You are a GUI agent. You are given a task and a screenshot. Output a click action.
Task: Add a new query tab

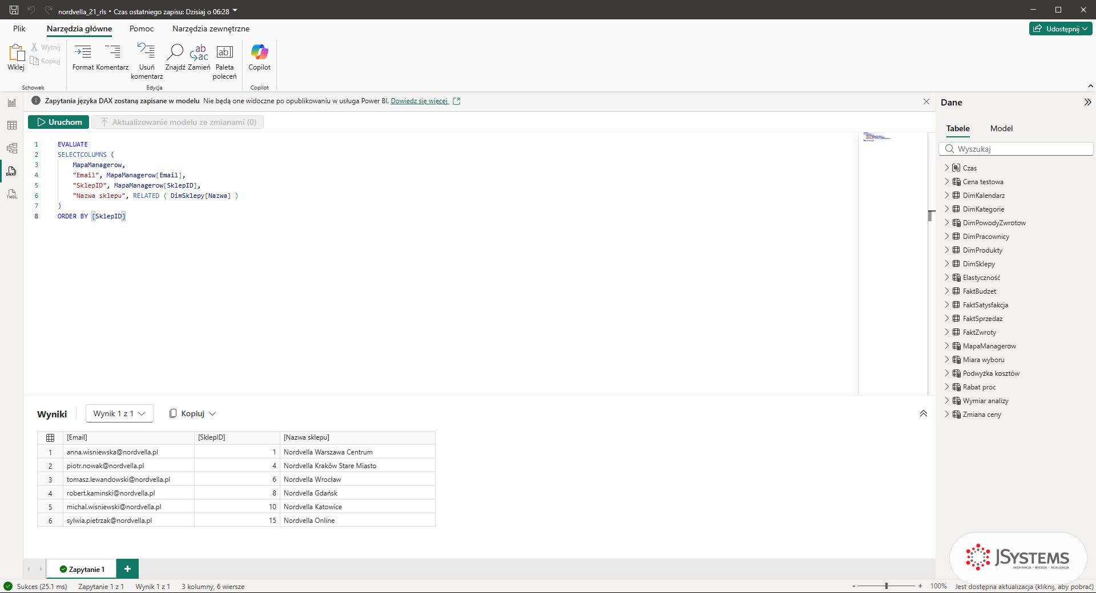[x=127, y=568]
